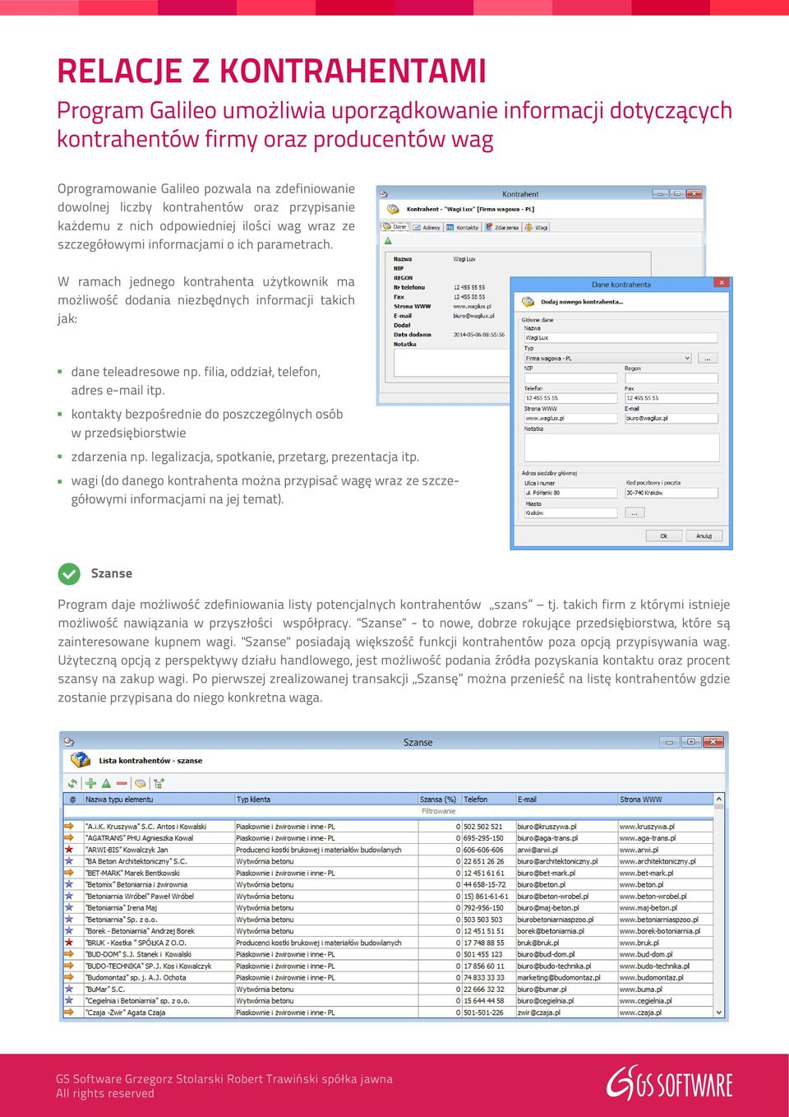This screenshot has width=789, height=1117.
Task: Click green triangle icon in Kontrahent window
Action: coord(388,241)
